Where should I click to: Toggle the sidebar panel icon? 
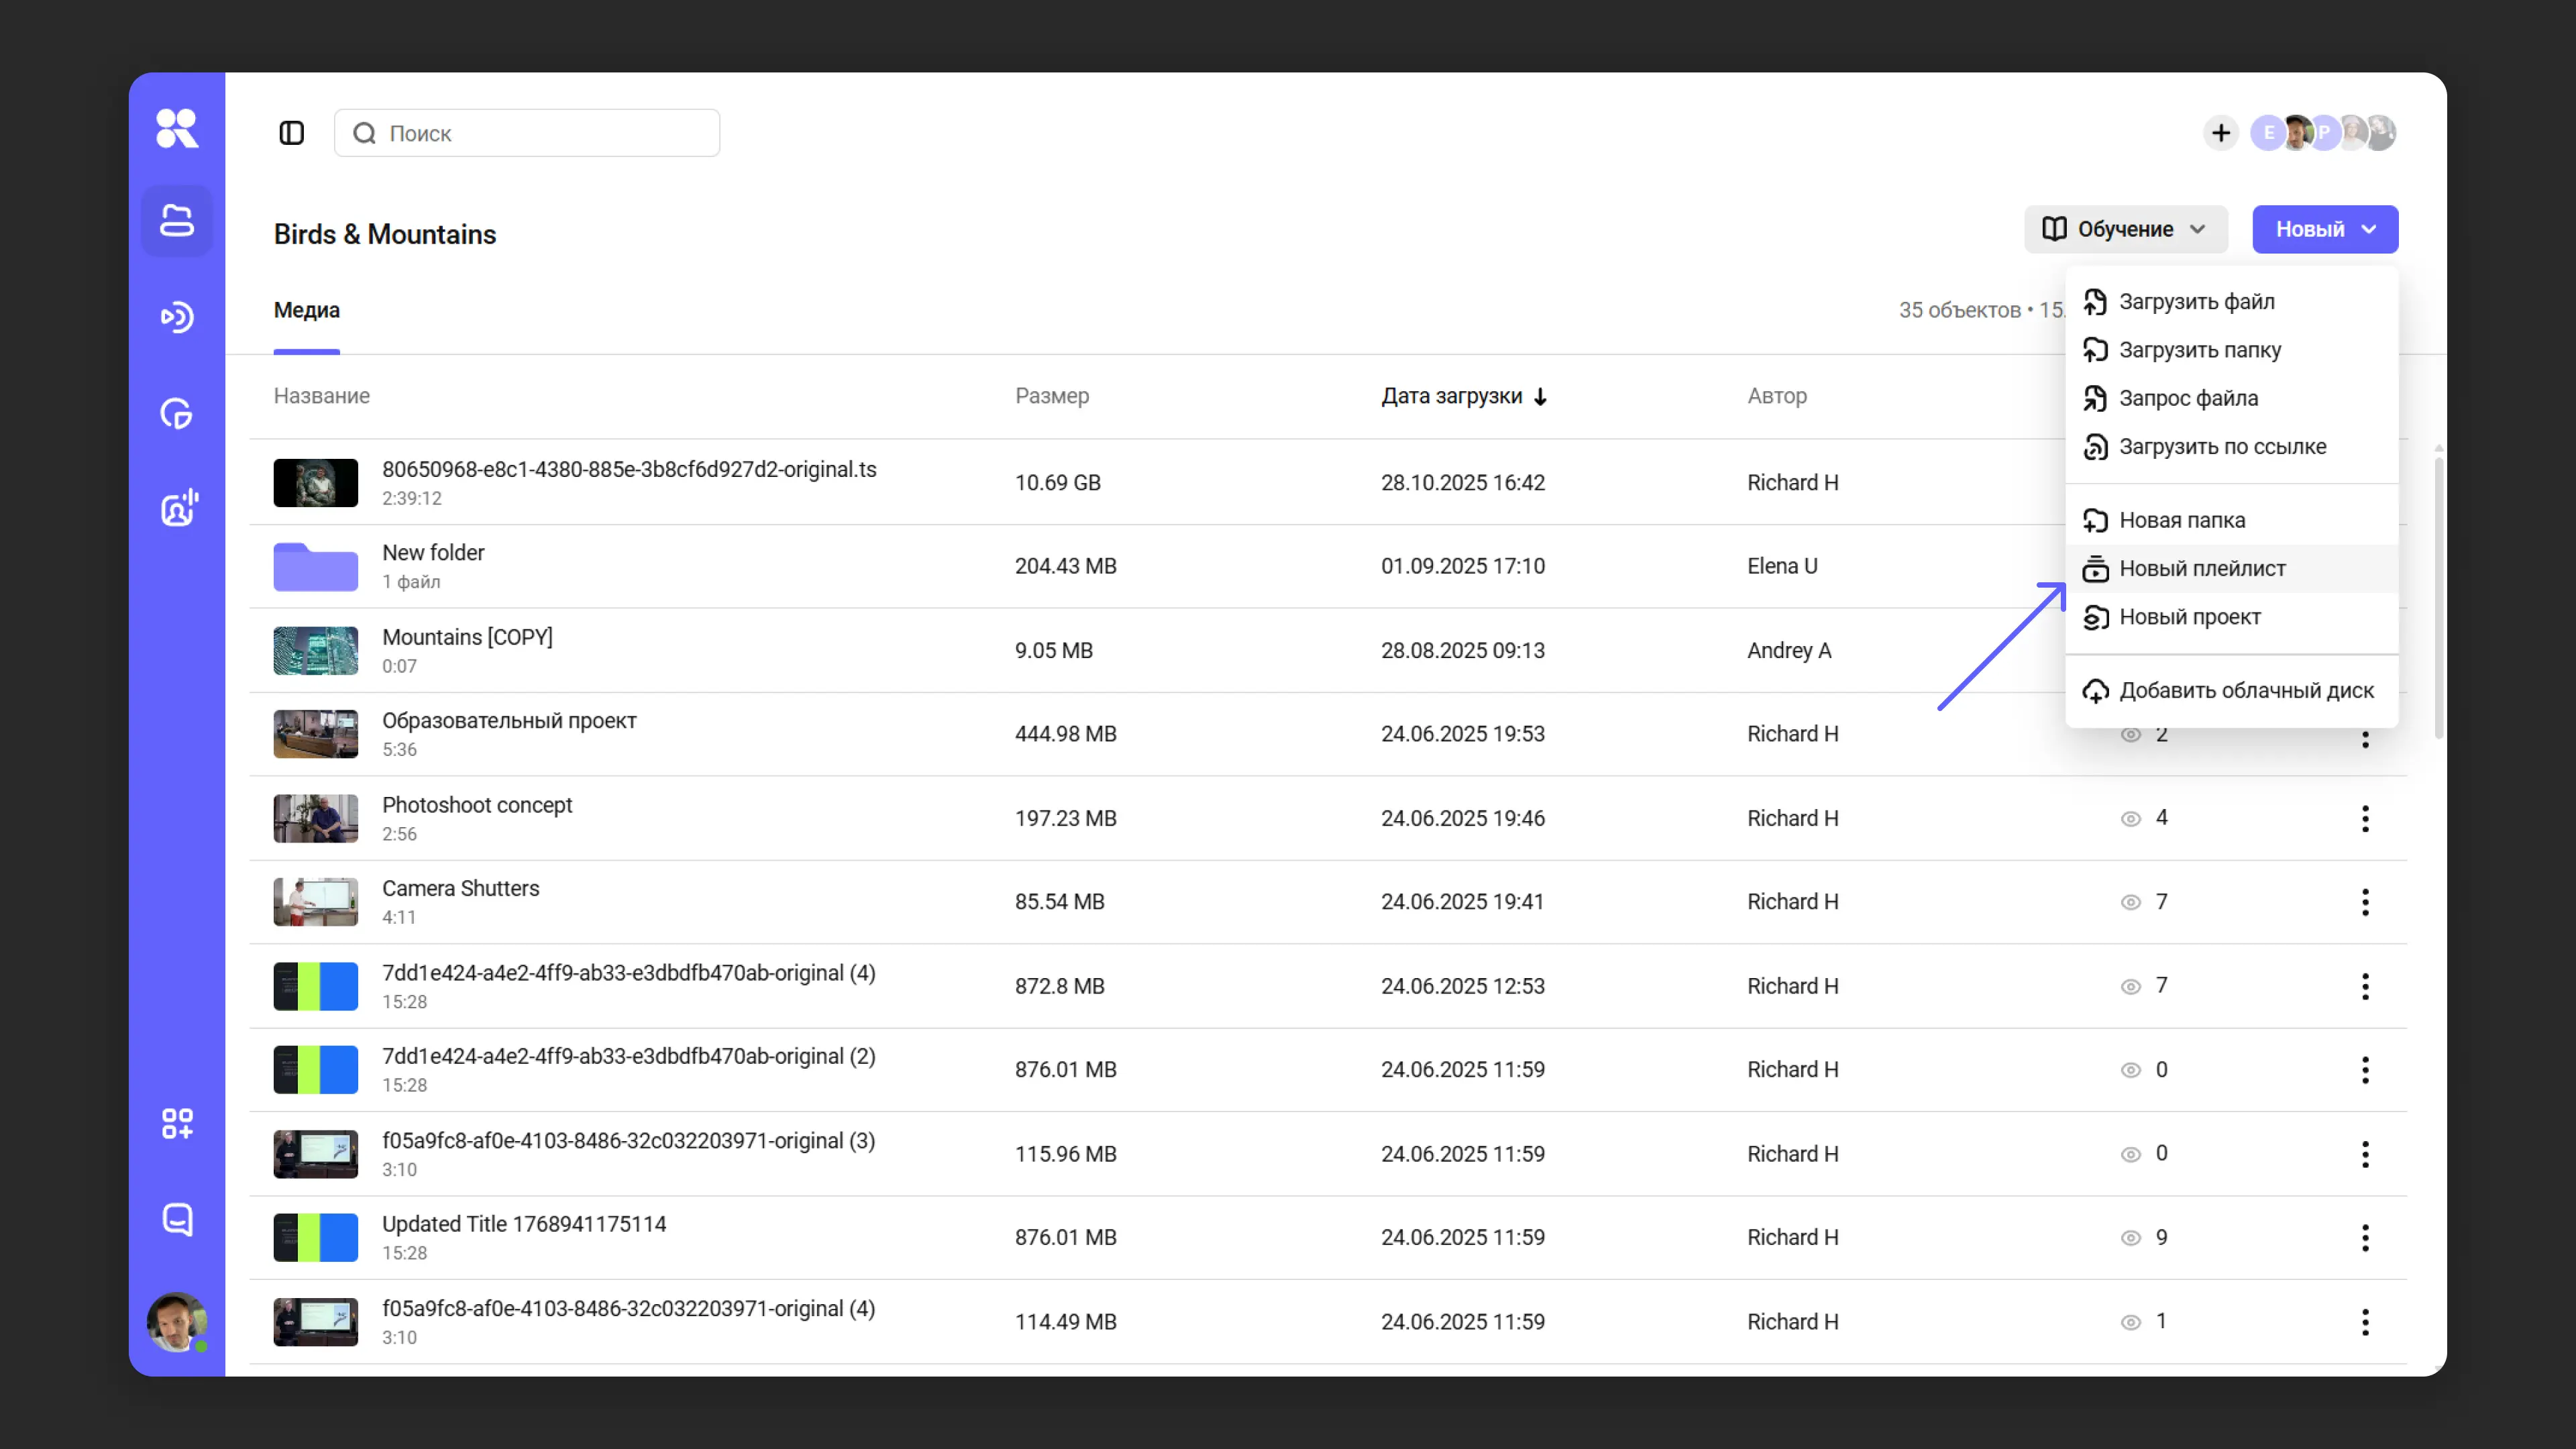pos(291,133)
